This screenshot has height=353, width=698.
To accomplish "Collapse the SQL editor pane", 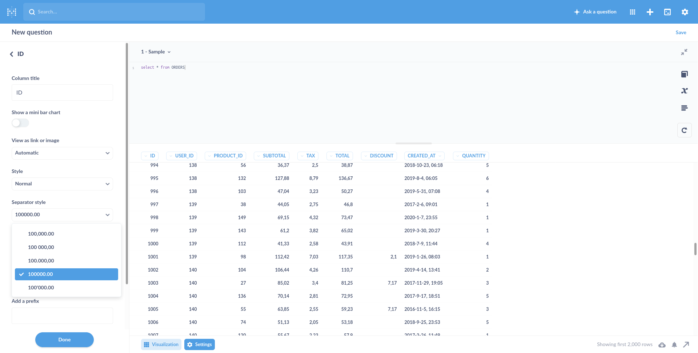I will [x=685, y=52].
